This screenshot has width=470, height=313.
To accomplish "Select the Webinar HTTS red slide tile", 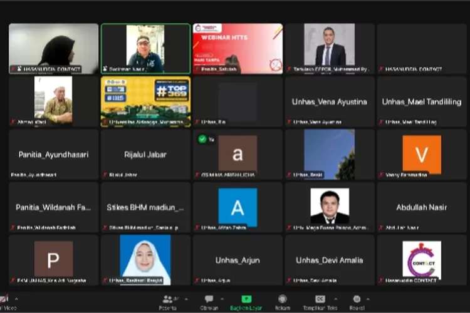I will pyautogui.click(x=238, y=48).
